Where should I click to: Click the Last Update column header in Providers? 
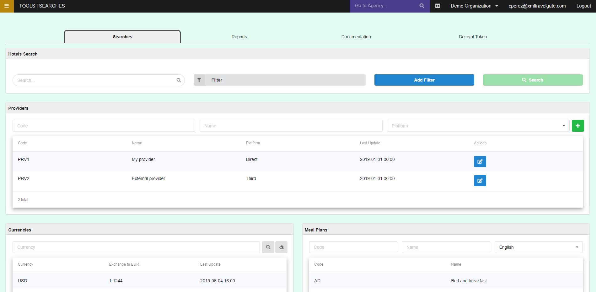pos(370,143)
